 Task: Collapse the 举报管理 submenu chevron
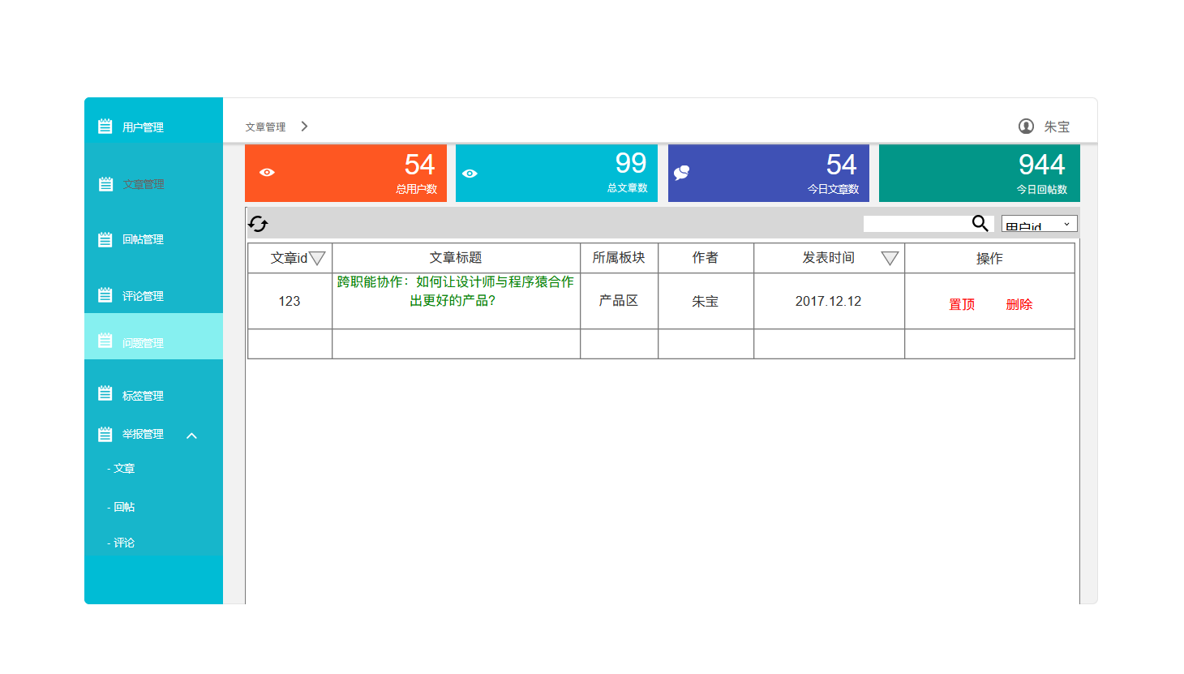191,436
